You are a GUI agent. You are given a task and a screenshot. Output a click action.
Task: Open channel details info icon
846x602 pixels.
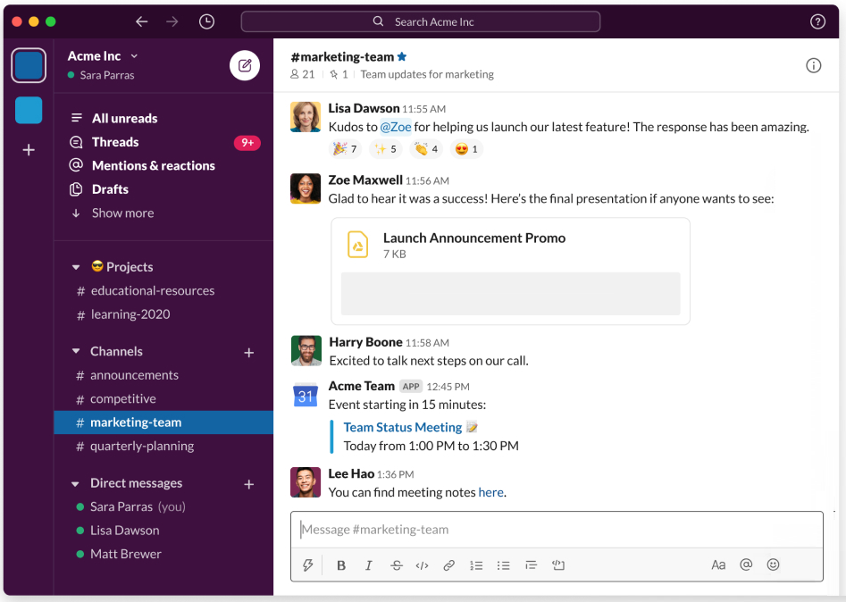(813, 66)
